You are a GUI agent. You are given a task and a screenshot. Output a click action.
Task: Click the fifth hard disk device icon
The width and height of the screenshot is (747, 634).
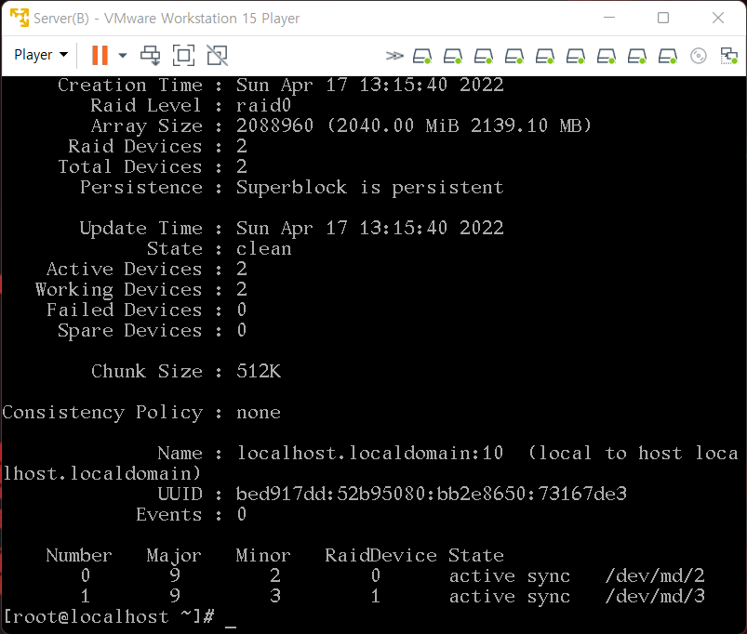(545, 56)
